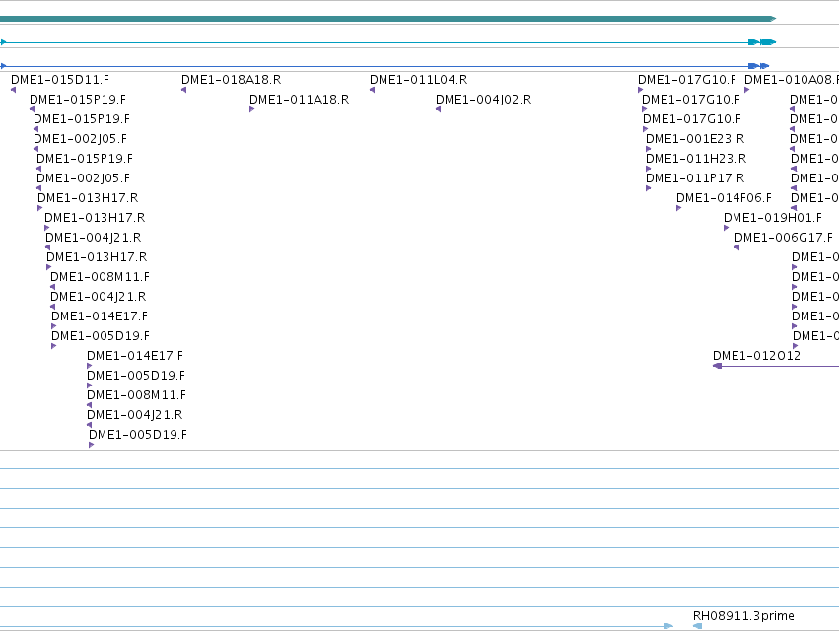Click the DME1-011P17.R label
This screenshot has height=631, width=839.
695,178
